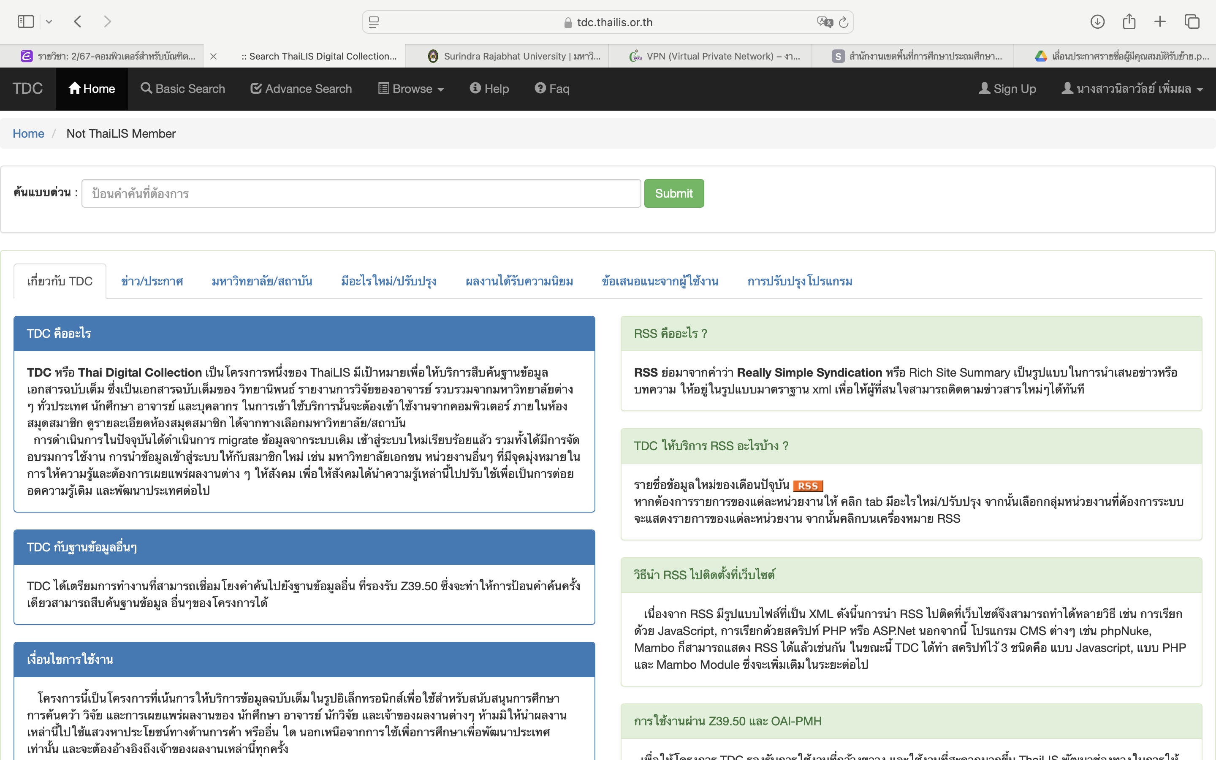The width and height of the screenshot is (1216, 760).
Task: Switch to the เลื่อนประกาศรายชื่อ Drive tab
Action: coord(1115,56)
